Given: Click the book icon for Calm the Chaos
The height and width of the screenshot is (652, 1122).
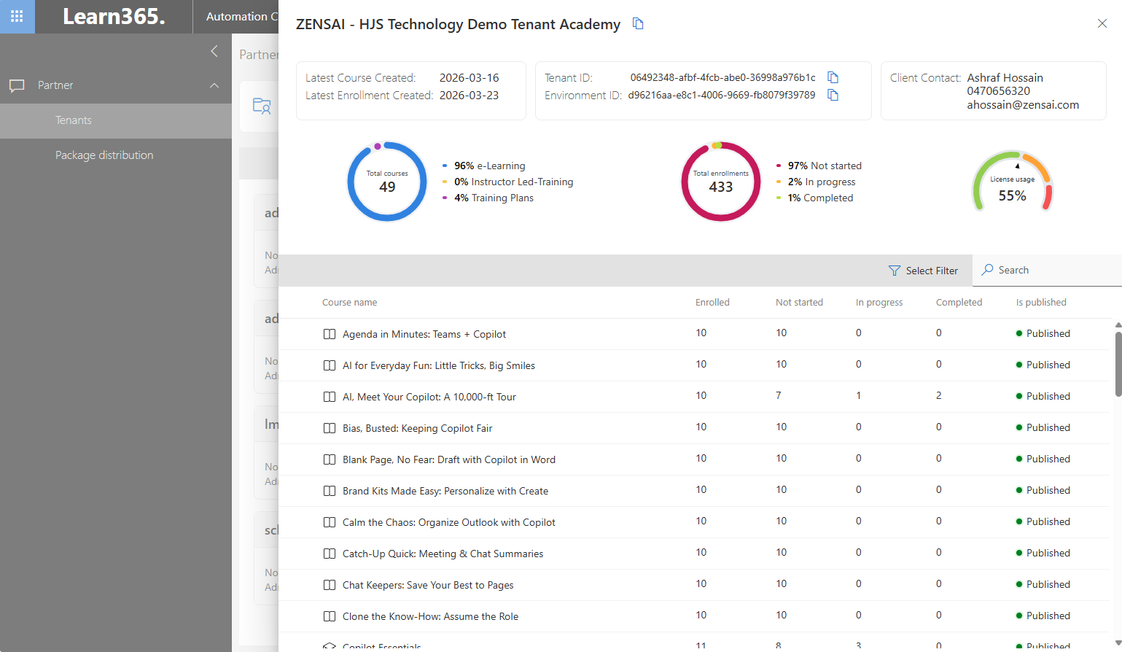Looking at the screenshot, I should 330,522.
